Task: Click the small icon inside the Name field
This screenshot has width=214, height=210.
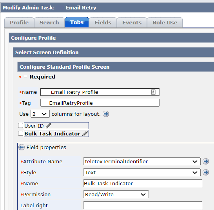Action: [153, 92]
